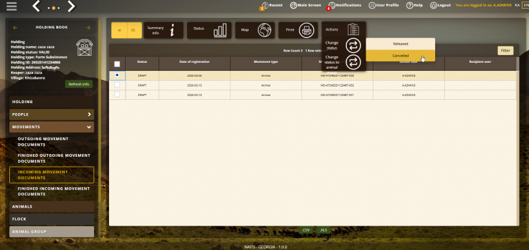Toggle the select-all header checkbox
Screen dimensions: 529x250
(x=117, y=63)
